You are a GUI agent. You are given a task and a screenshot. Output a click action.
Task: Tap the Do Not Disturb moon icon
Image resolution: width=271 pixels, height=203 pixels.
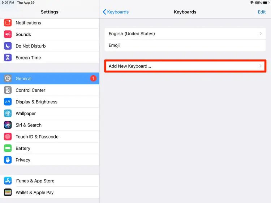[x=8, y=46]
